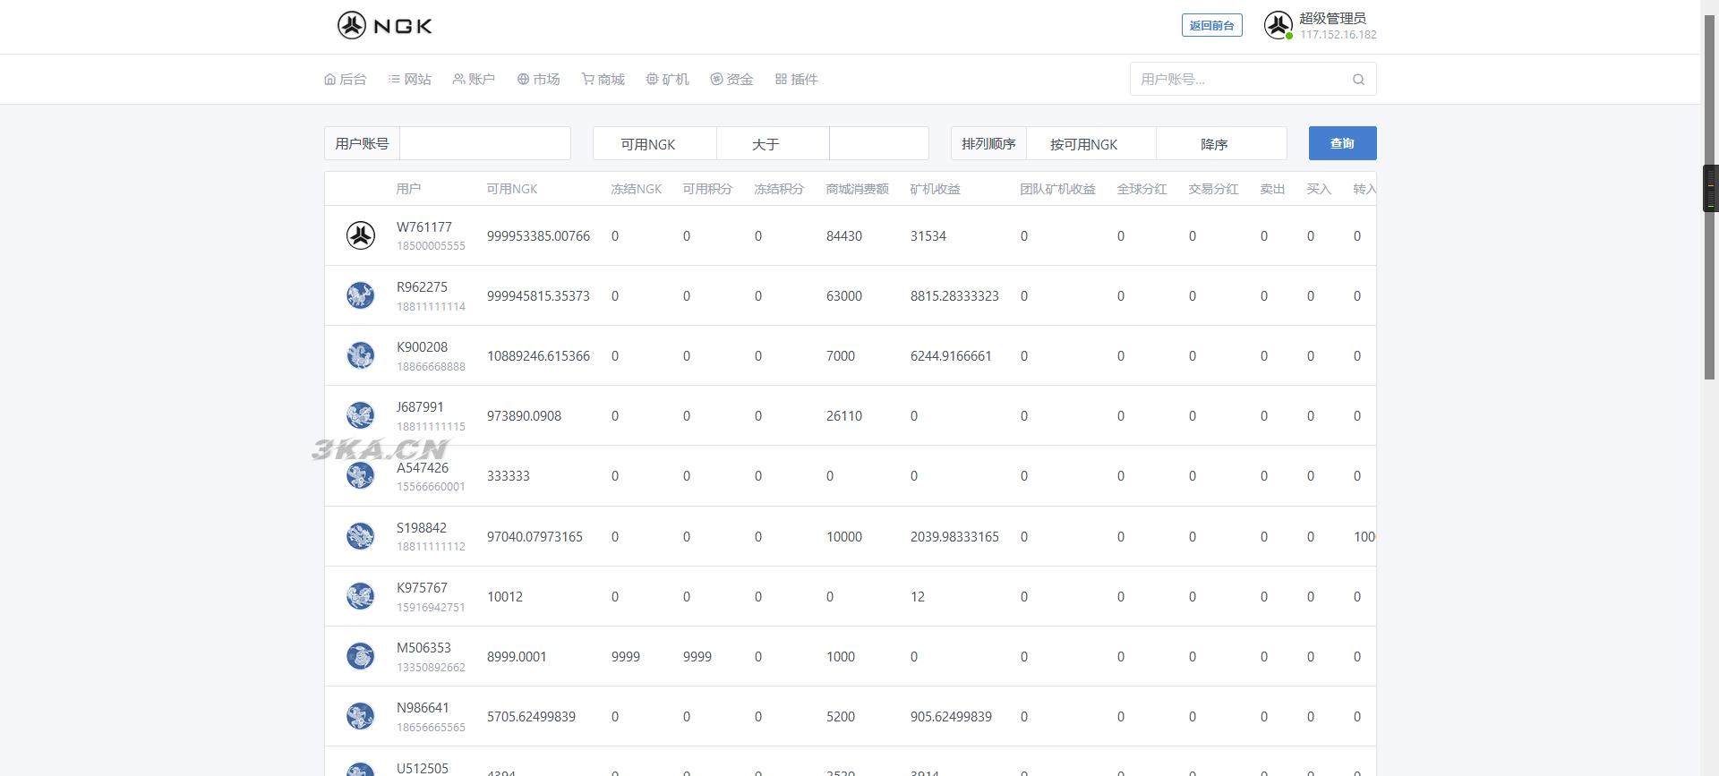Click the blue 查询 button
Screen dimensions: 1719x776
point(1342,143)
